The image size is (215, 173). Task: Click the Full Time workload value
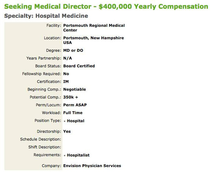point(73,113)
